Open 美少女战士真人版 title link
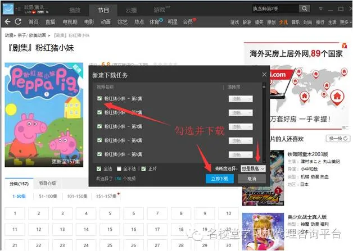The width and height of the screenshot is (353, 251). click(x=307, y=217)
